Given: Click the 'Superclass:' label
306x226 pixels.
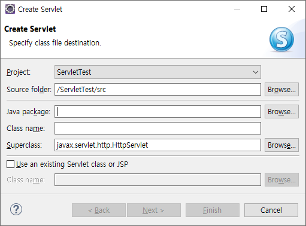Looking at the screenshot, I should (25, 145).
